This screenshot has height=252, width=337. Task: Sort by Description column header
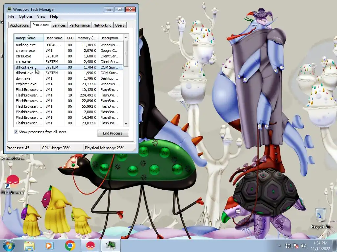(x=111, y=38)
